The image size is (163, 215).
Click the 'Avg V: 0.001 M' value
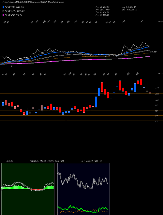[129, 7]
